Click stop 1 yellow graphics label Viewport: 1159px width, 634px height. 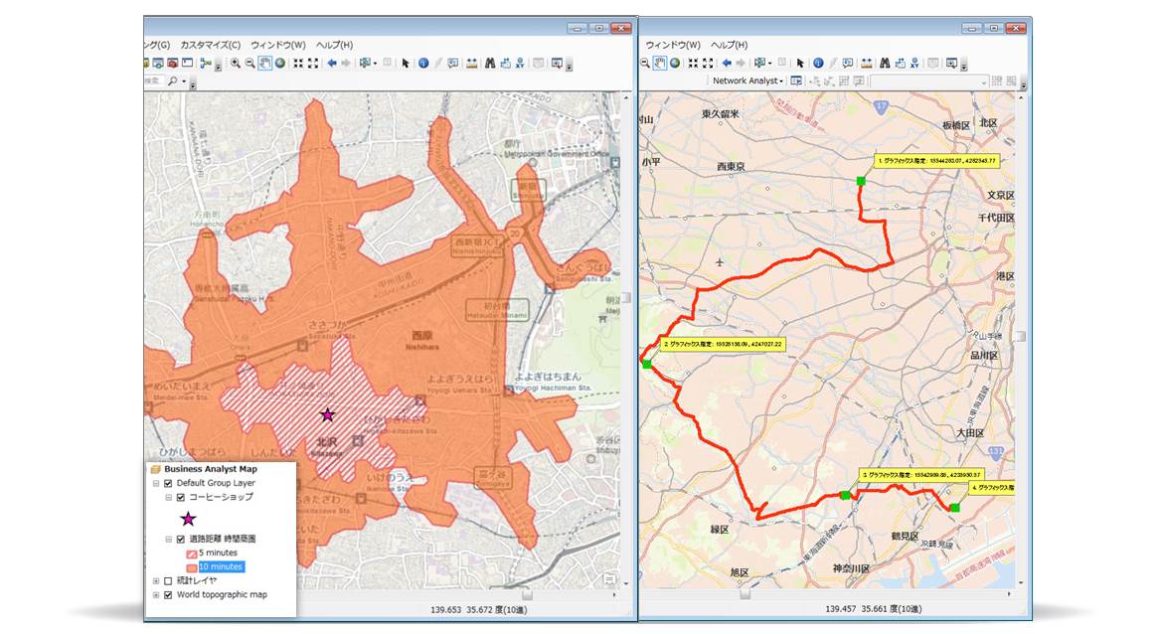click(x=937, y=160)
